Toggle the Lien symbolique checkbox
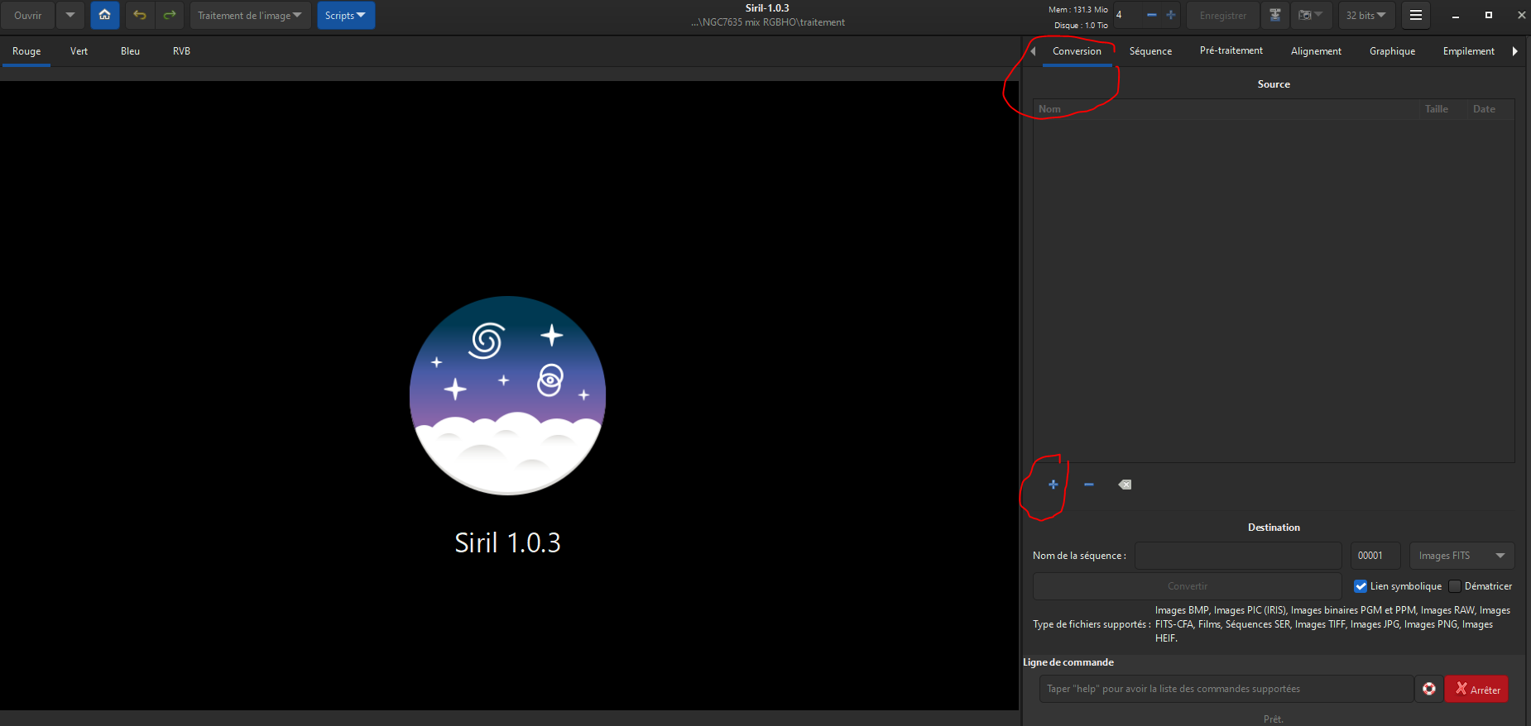This screenshot has height=726, width=1531. pyautogui.click(x=1361, y=586)
